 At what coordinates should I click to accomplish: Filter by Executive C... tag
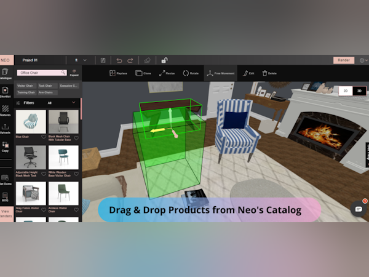tap(69, 86)
